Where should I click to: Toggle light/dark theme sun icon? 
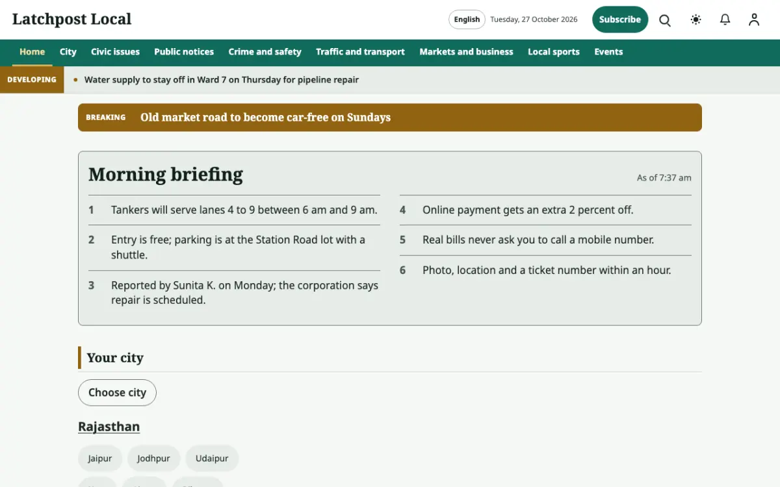point(696,19)
